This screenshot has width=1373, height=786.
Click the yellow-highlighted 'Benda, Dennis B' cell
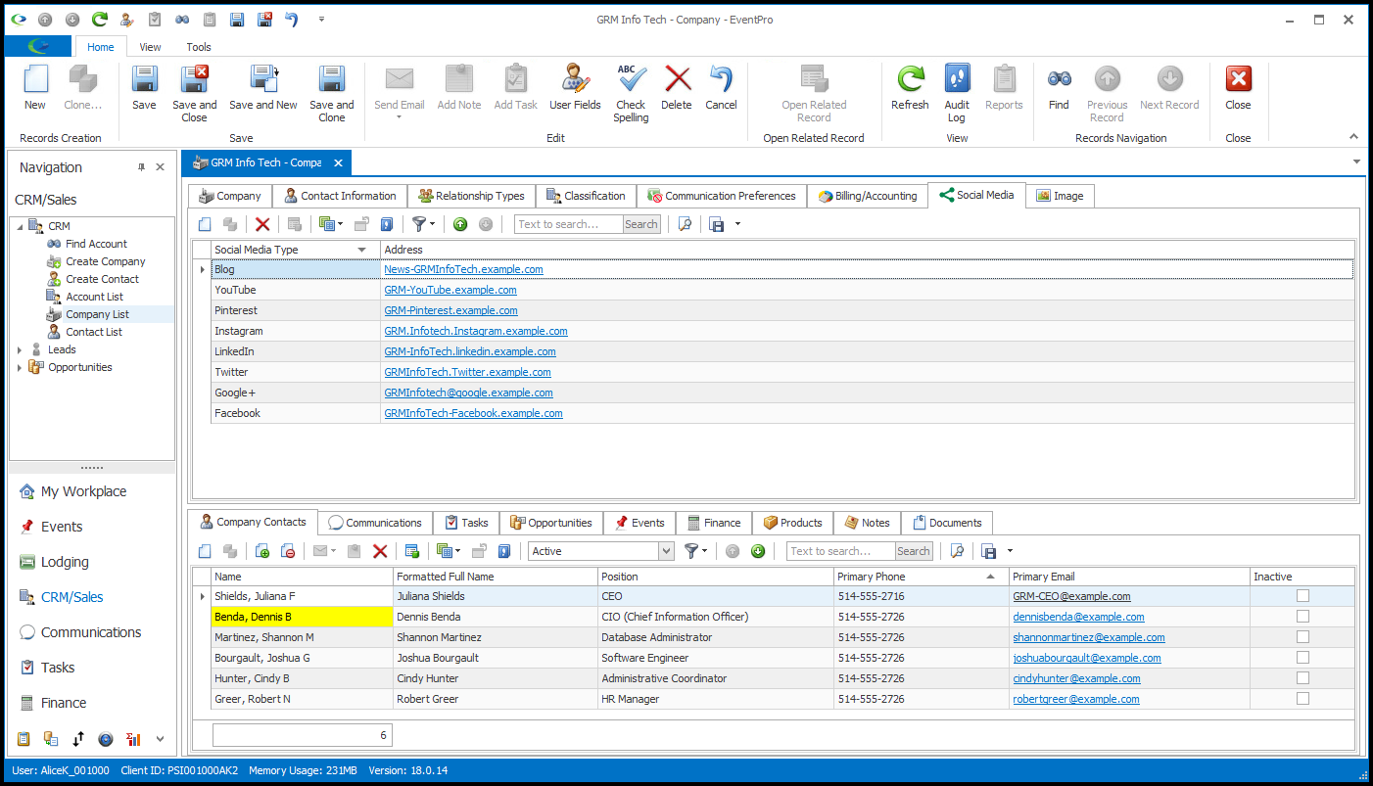tap(302, 617)
